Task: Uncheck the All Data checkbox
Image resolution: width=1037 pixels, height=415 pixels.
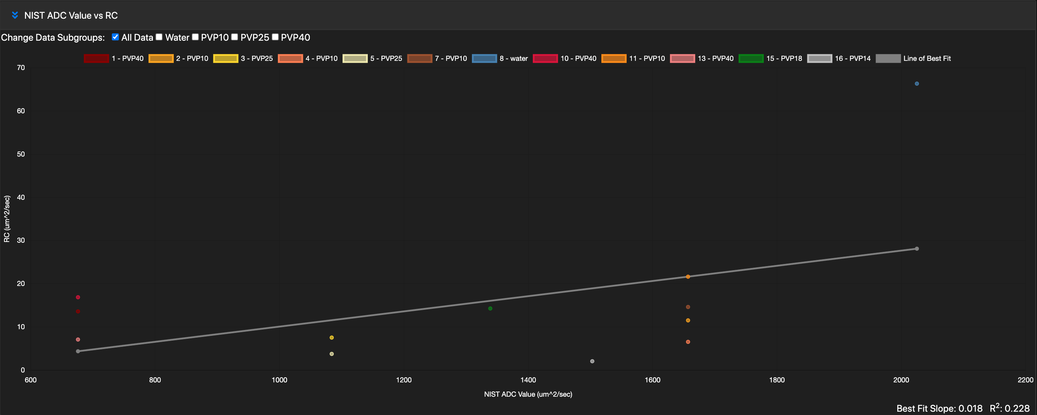Action: click(x=115, y=37)
